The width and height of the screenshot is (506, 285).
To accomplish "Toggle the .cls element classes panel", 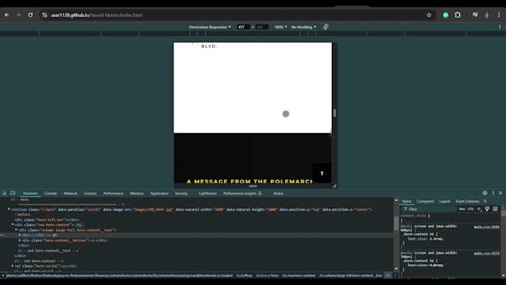I will 471,209.
